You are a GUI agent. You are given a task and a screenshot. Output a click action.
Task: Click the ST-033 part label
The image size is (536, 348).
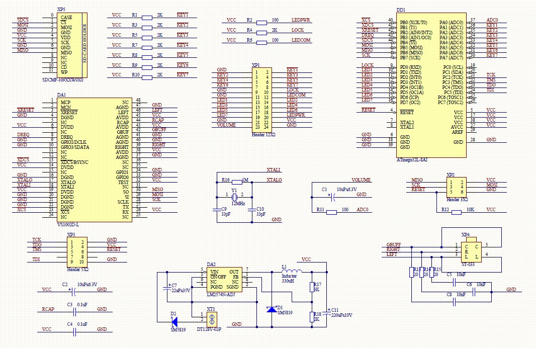coord(468,265)
